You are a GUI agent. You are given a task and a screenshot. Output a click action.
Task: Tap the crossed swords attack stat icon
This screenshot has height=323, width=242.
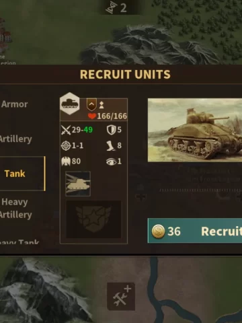point(66,130)
